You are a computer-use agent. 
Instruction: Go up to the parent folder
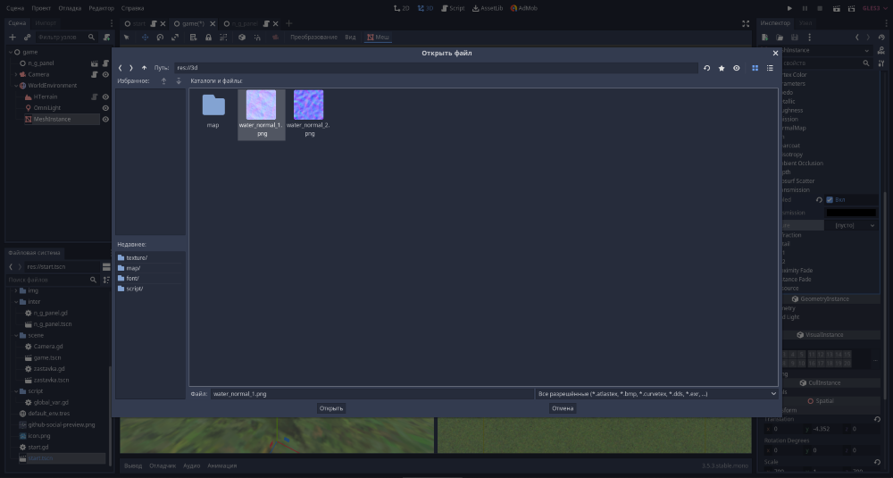tap(144, 68)
